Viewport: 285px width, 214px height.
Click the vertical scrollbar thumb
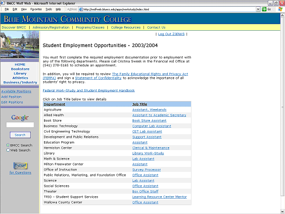click(x=282, y=107)
